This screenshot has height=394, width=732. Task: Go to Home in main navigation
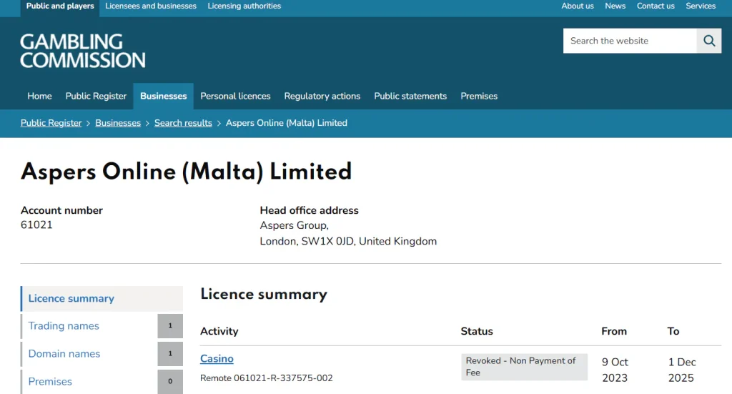tap(40, 96)
